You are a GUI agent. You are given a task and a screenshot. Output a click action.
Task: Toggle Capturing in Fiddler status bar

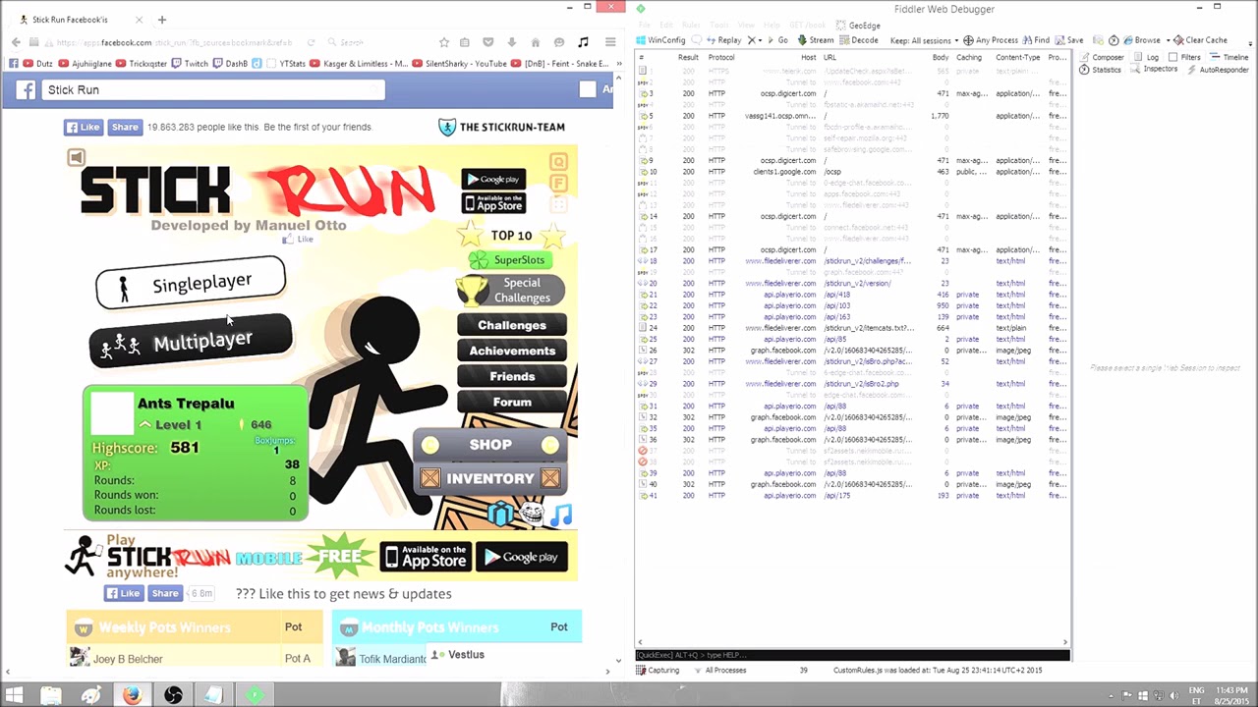658,670
